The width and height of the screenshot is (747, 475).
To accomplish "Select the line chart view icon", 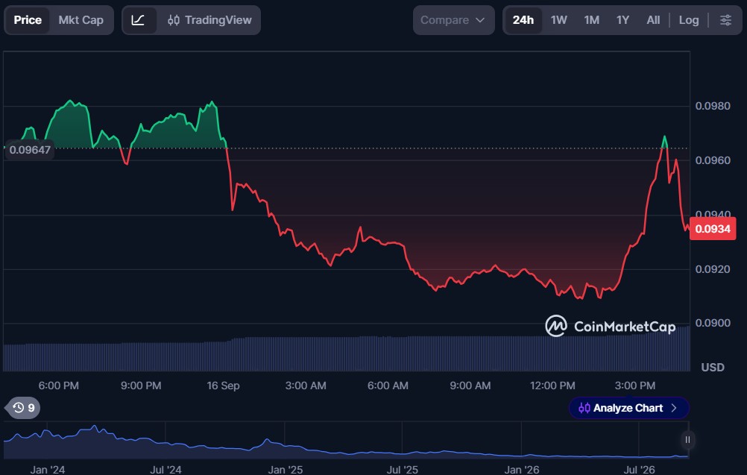I will (138, 20).
